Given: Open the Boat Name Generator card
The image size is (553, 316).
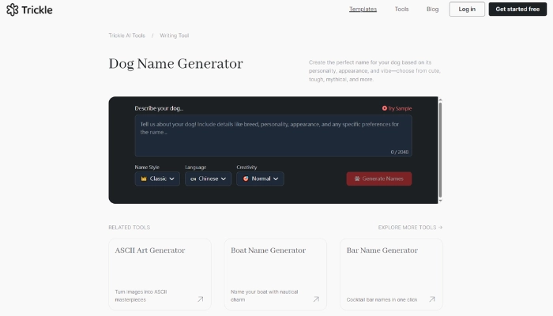Looking at the screenshot, I should pos(276,274).
